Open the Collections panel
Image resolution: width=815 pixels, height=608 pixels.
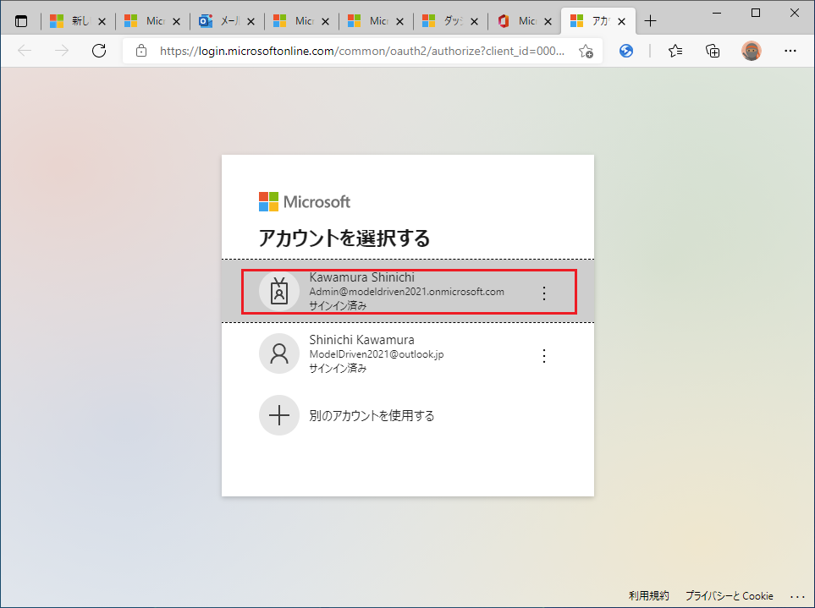pos(713,51)
